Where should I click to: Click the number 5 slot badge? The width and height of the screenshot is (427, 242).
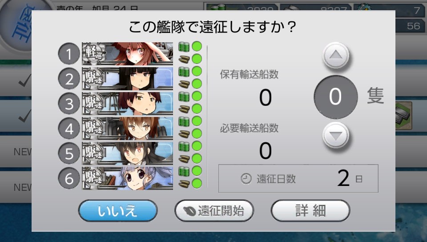pos(69,153)
